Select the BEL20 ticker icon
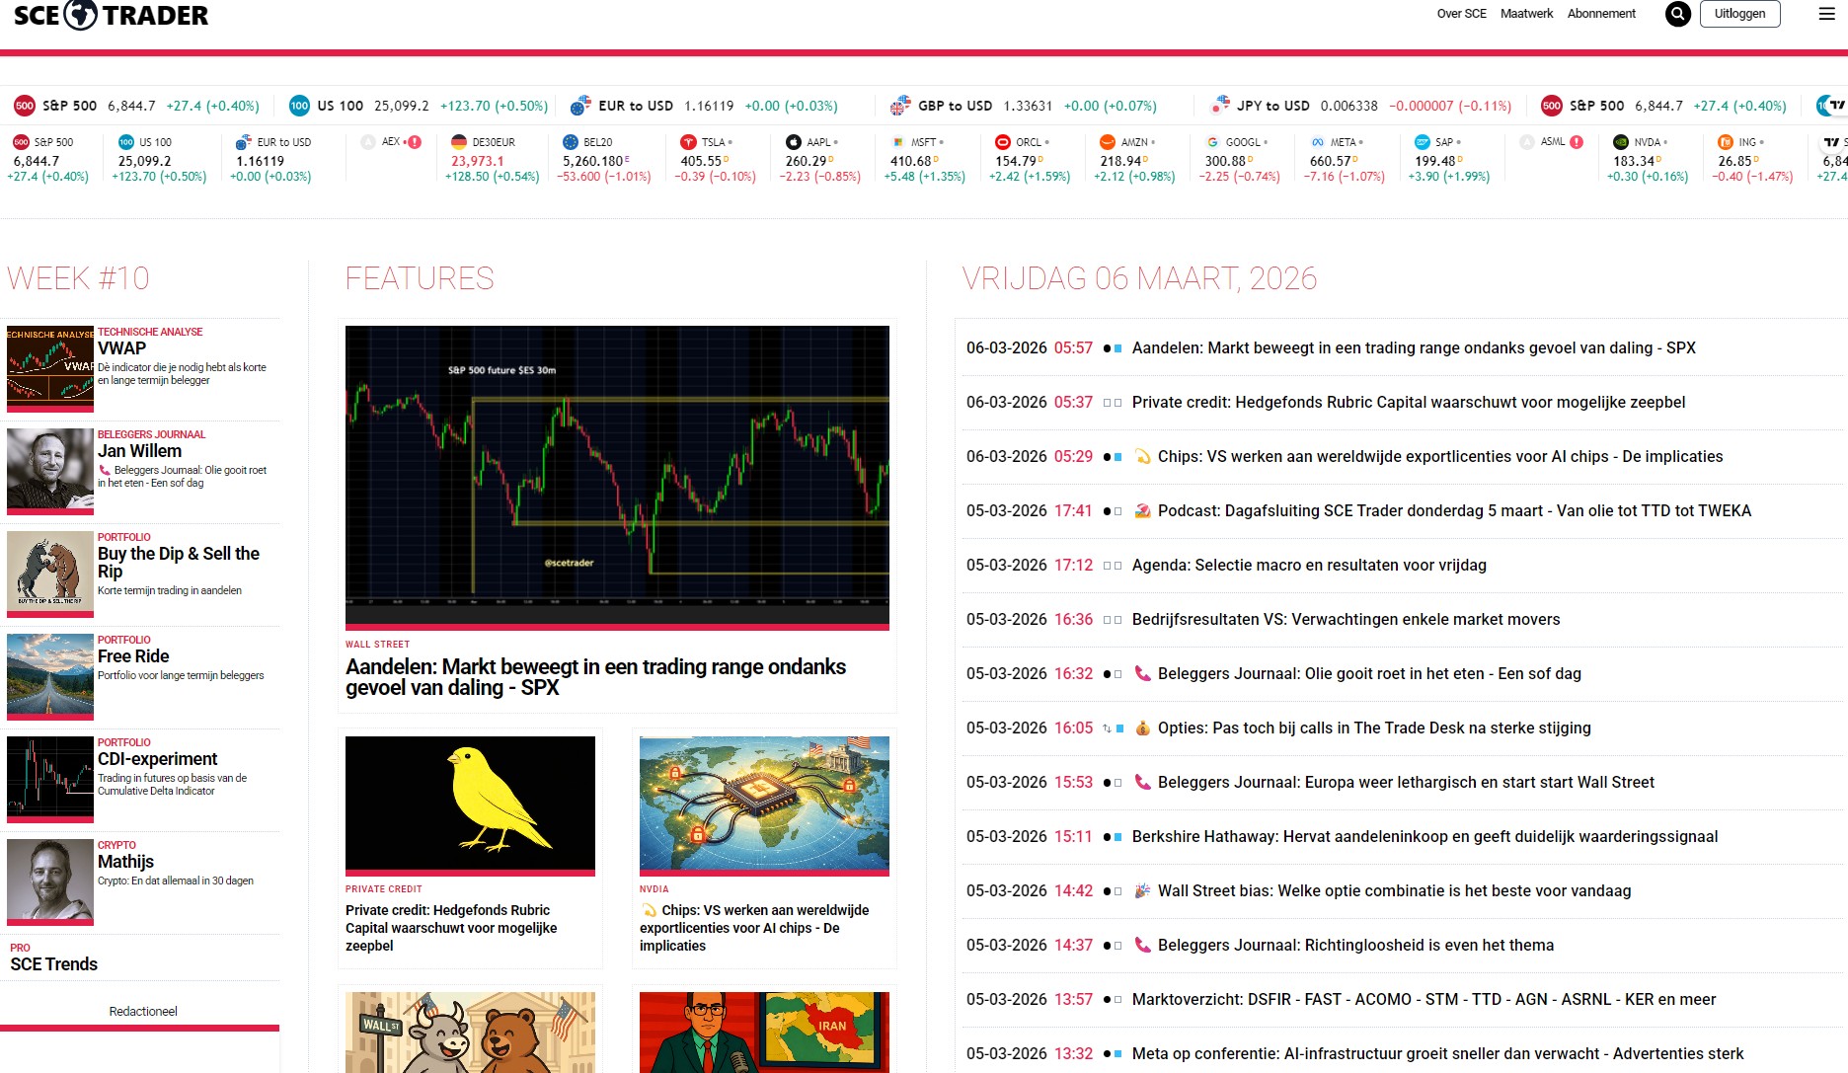Image resolution: width=1848 pixels, height=1073 pixels. pyautogui.click(x=571, y=142)
